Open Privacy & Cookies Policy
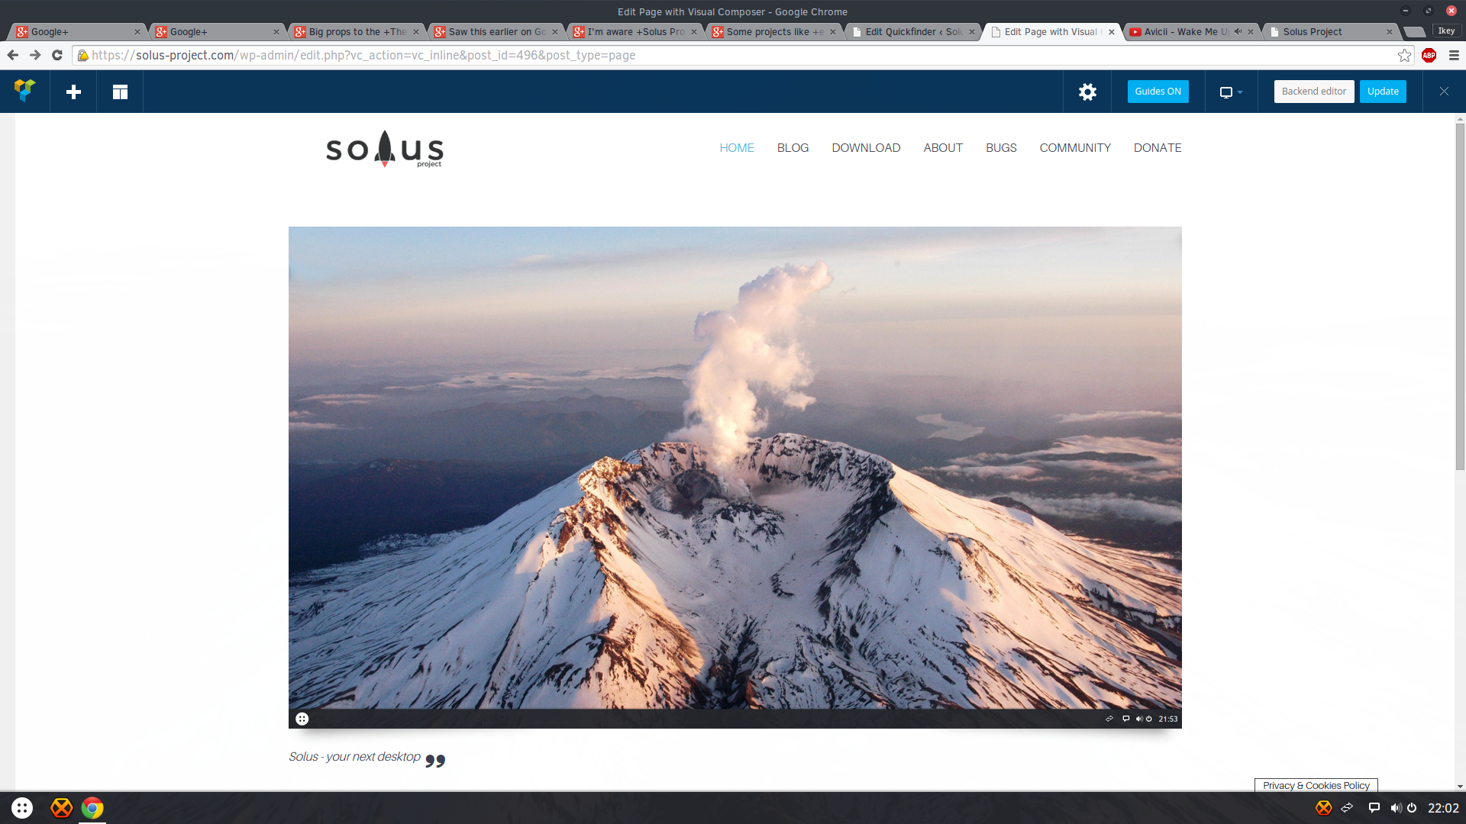Viewport: 1466px width, 824px height. (1316, 785)
